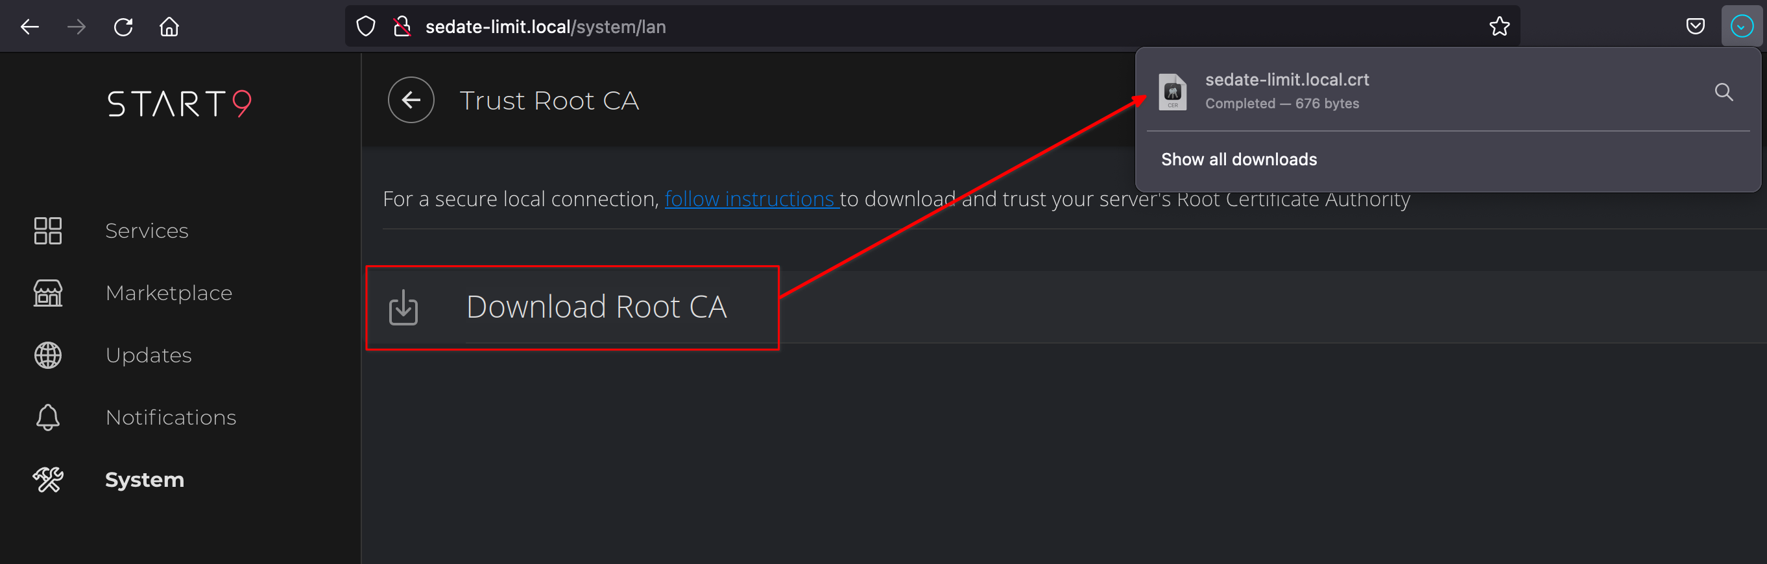
Task: Select System in the sidebar
Action: click(x=144, y=480)
